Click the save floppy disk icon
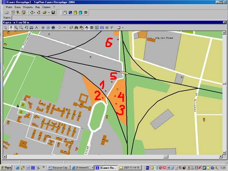Image resolution: width=228 pixels, height=171 pixels. click(53, 13)
